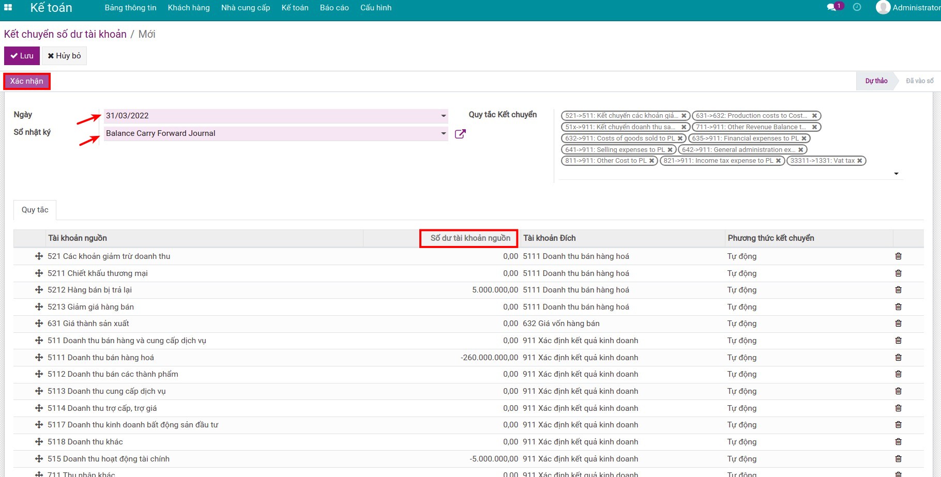Viewport: 941px width, 477px height.
Task: Remove the 33311->1331 Vat tax tag
Action: [860, 161]
